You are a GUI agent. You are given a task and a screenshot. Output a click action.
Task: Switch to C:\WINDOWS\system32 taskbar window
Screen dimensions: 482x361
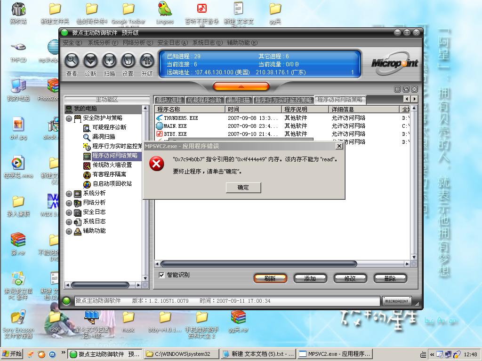pos(182,354)
